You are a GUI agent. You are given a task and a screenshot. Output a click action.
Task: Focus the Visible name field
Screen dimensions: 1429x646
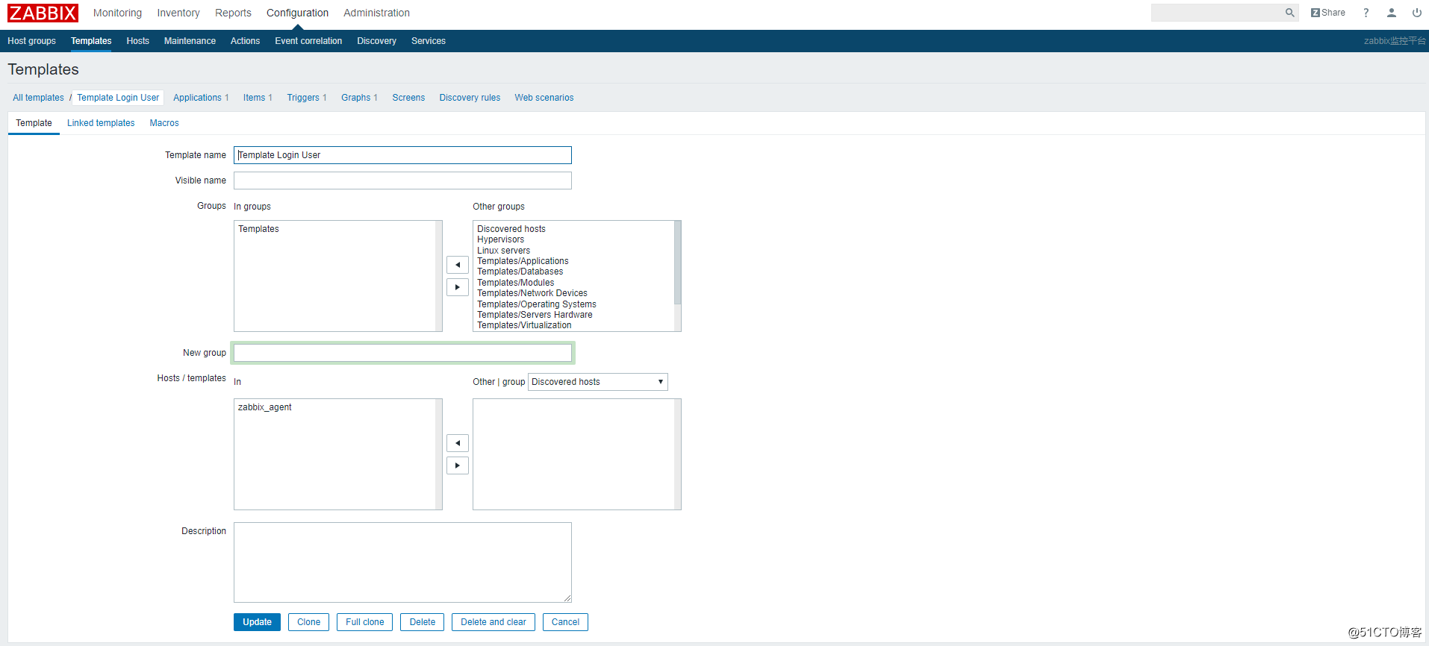[402, 181]
